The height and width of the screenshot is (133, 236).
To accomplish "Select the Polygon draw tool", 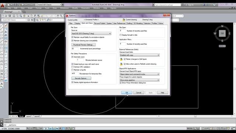I will (2, 35).
